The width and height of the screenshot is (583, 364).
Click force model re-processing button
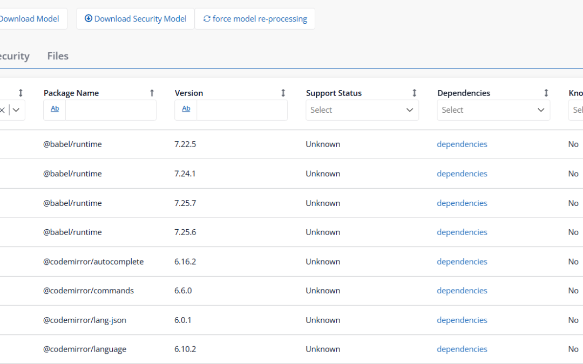click(x=255, y=19)
